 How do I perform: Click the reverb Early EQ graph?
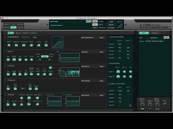(x=54, y=101)
